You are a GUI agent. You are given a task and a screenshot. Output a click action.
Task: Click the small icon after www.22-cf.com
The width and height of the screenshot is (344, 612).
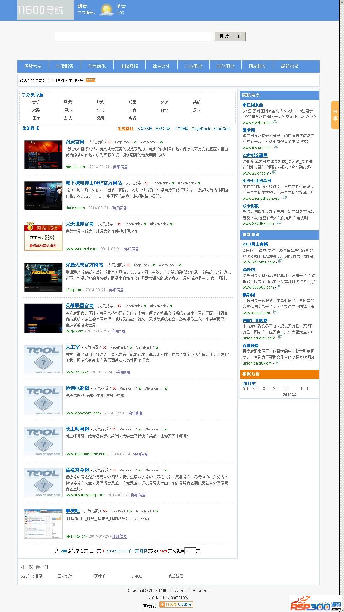coord(275,172)
